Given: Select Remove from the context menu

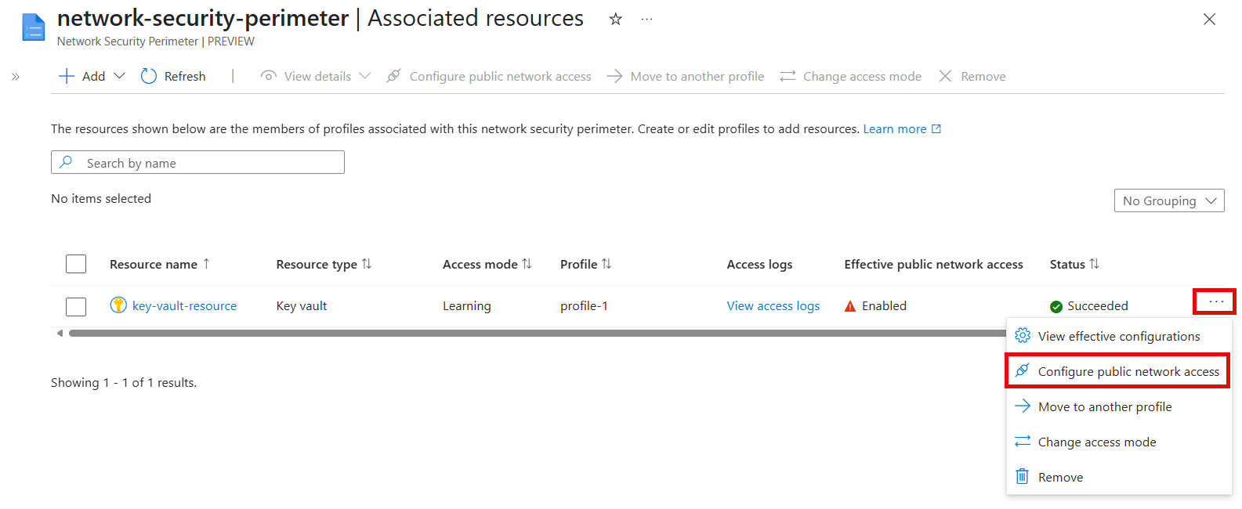Looking at the screenshot, I should point(1060,477).
